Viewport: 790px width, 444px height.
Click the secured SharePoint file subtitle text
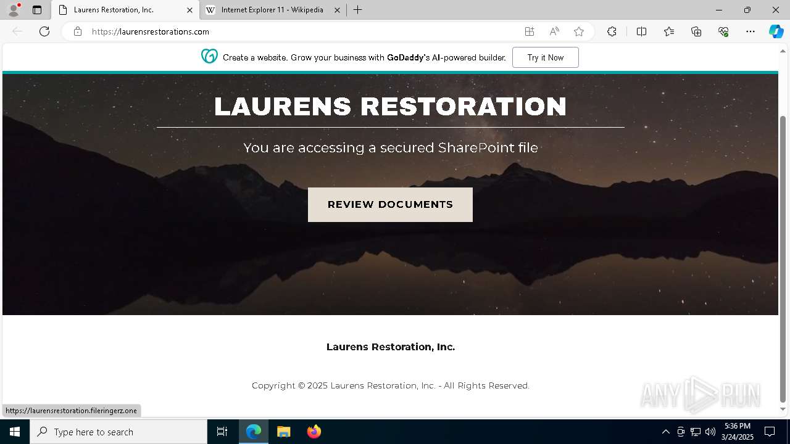(x=391, y=147)
